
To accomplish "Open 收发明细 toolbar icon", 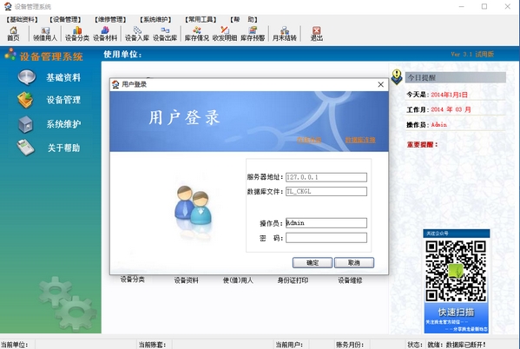I will pos(225,34).
